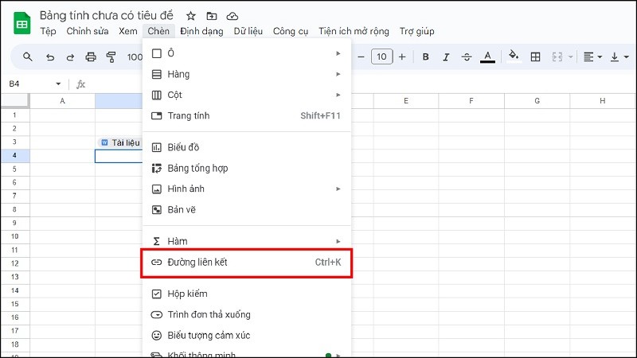Open the text color picker

(x=487, y=56)
